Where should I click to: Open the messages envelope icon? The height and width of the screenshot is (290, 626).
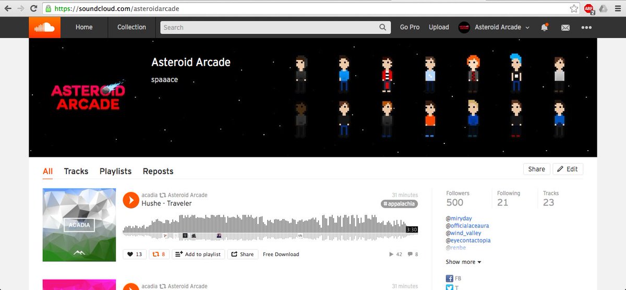pyautogui.click(x=565, y=28)
